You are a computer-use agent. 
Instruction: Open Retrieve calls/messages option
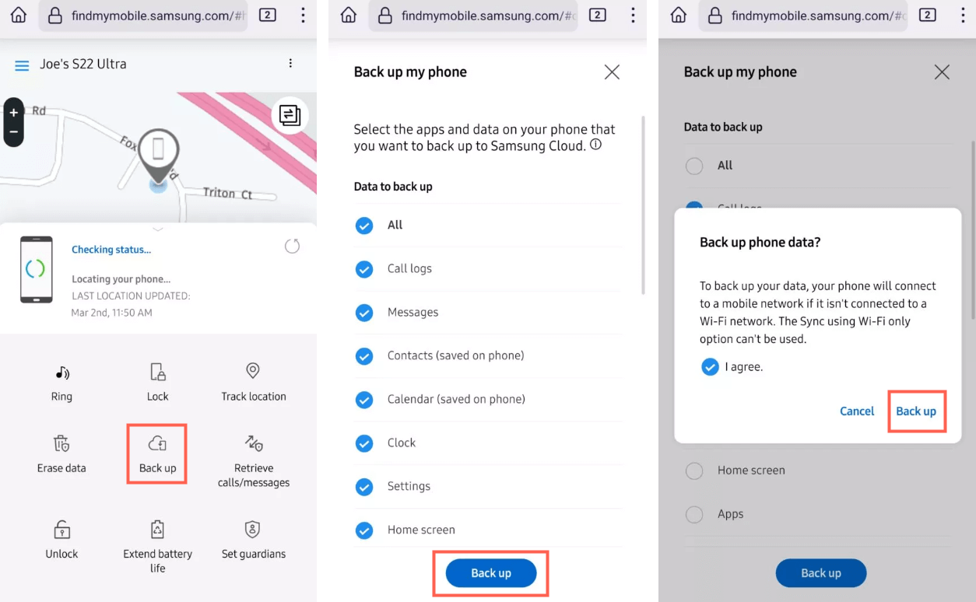pyautogui.click(x=254, y=443)
